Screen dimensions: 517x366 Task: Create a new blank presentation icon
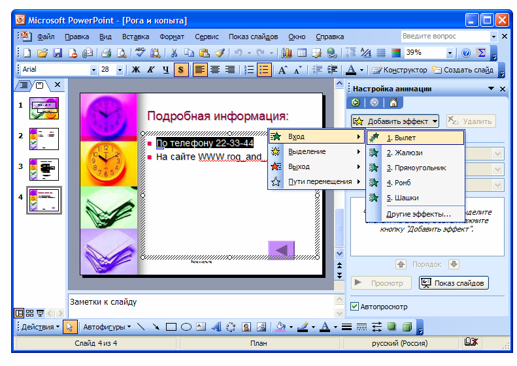point(27,53)
